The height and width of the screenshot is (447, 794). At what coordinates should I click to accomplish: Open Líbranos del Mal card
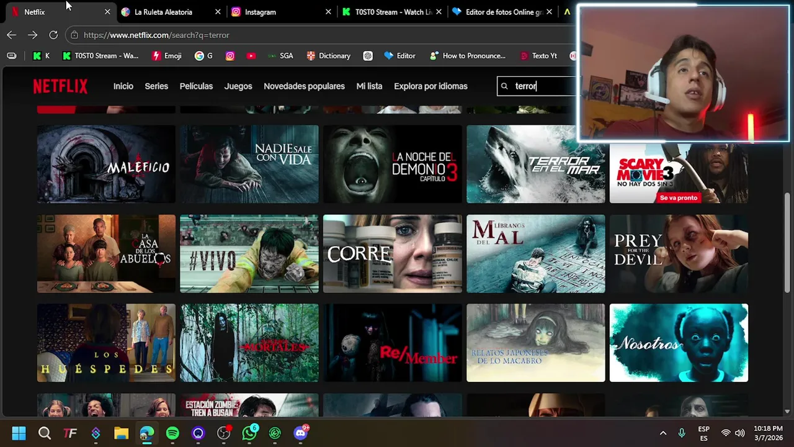[535, 253]
